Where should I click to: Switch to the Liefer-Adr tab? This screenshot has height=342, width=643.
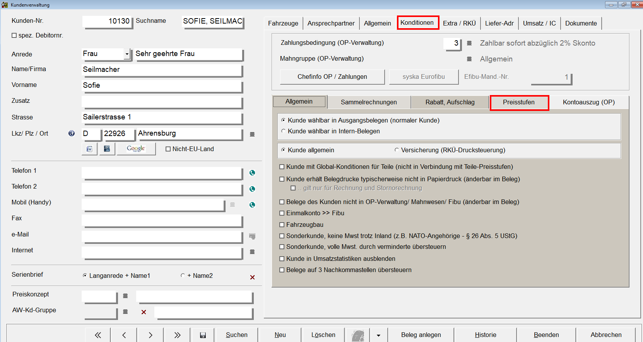499,23
